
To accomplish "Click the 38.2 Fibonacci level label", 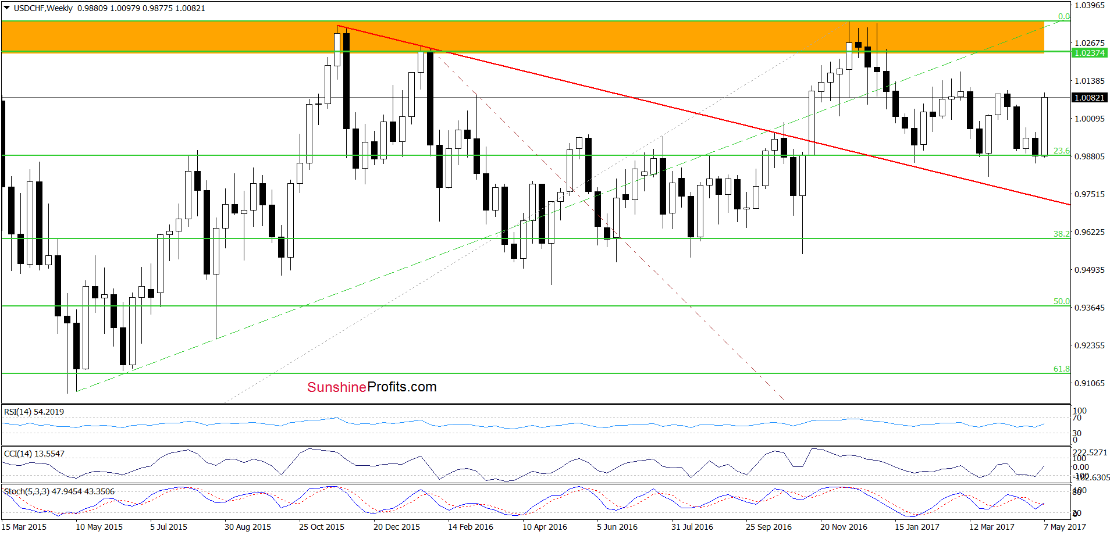I will click(x=1061, y=234).
